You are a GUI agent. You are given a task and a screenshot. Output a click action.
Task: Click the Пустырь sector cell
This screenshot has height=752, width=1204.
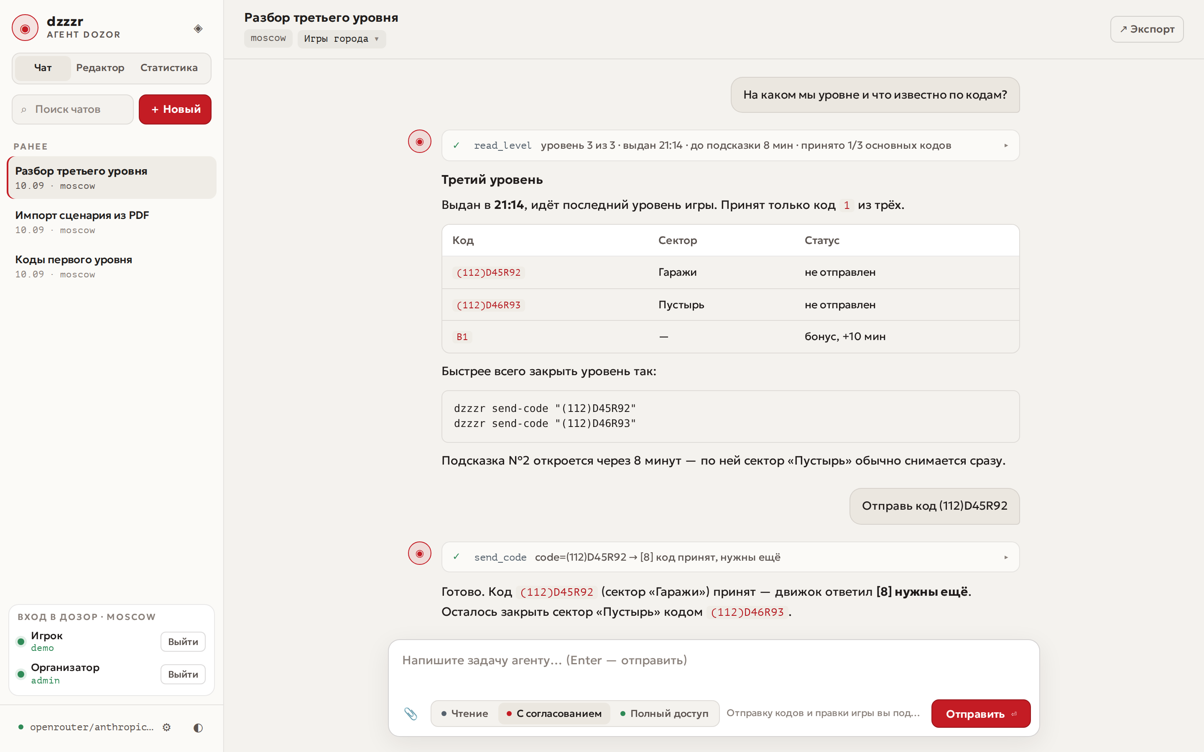[x=681, y=305]
